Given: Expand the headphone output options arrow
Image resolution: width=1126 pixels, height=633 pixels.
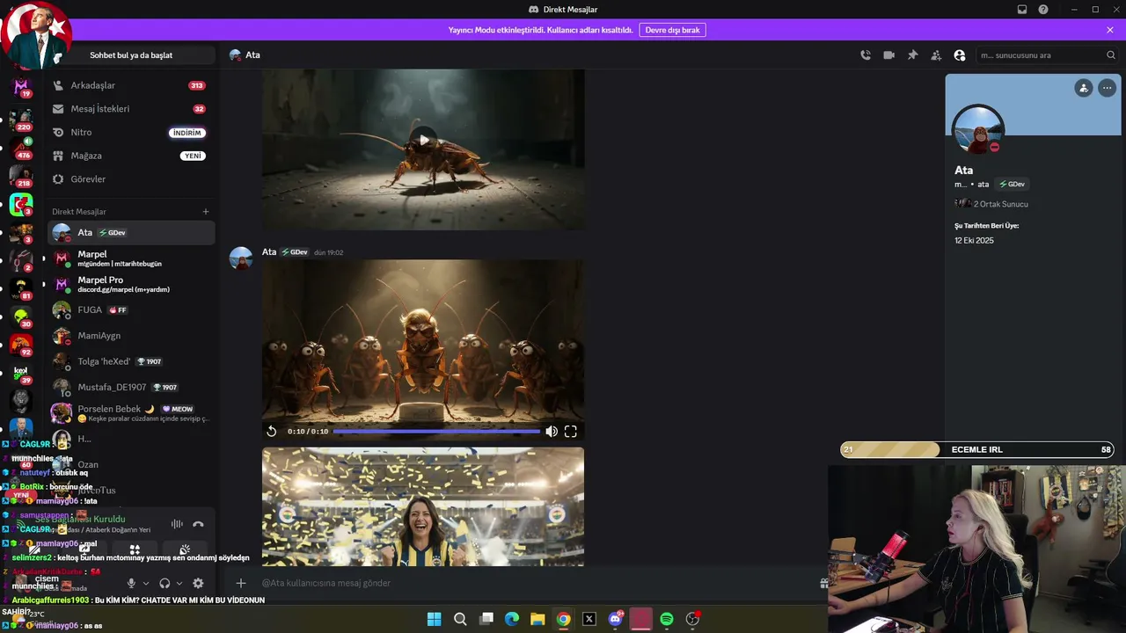Looking at the screenshot, I should 179,583.
